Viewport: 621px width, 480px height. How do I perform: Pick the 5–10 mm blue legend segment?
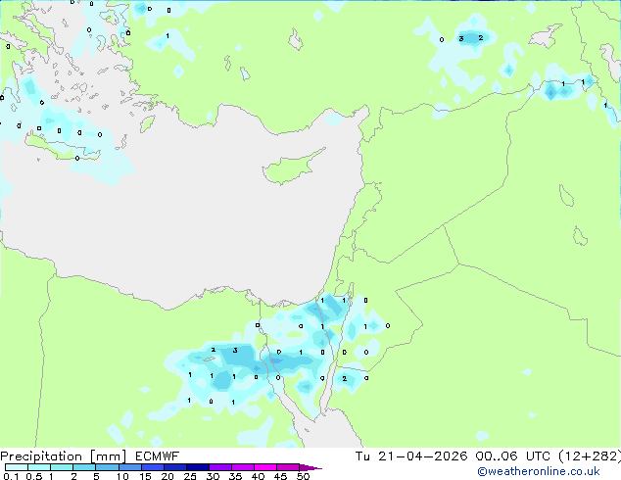tap(107, 467)
